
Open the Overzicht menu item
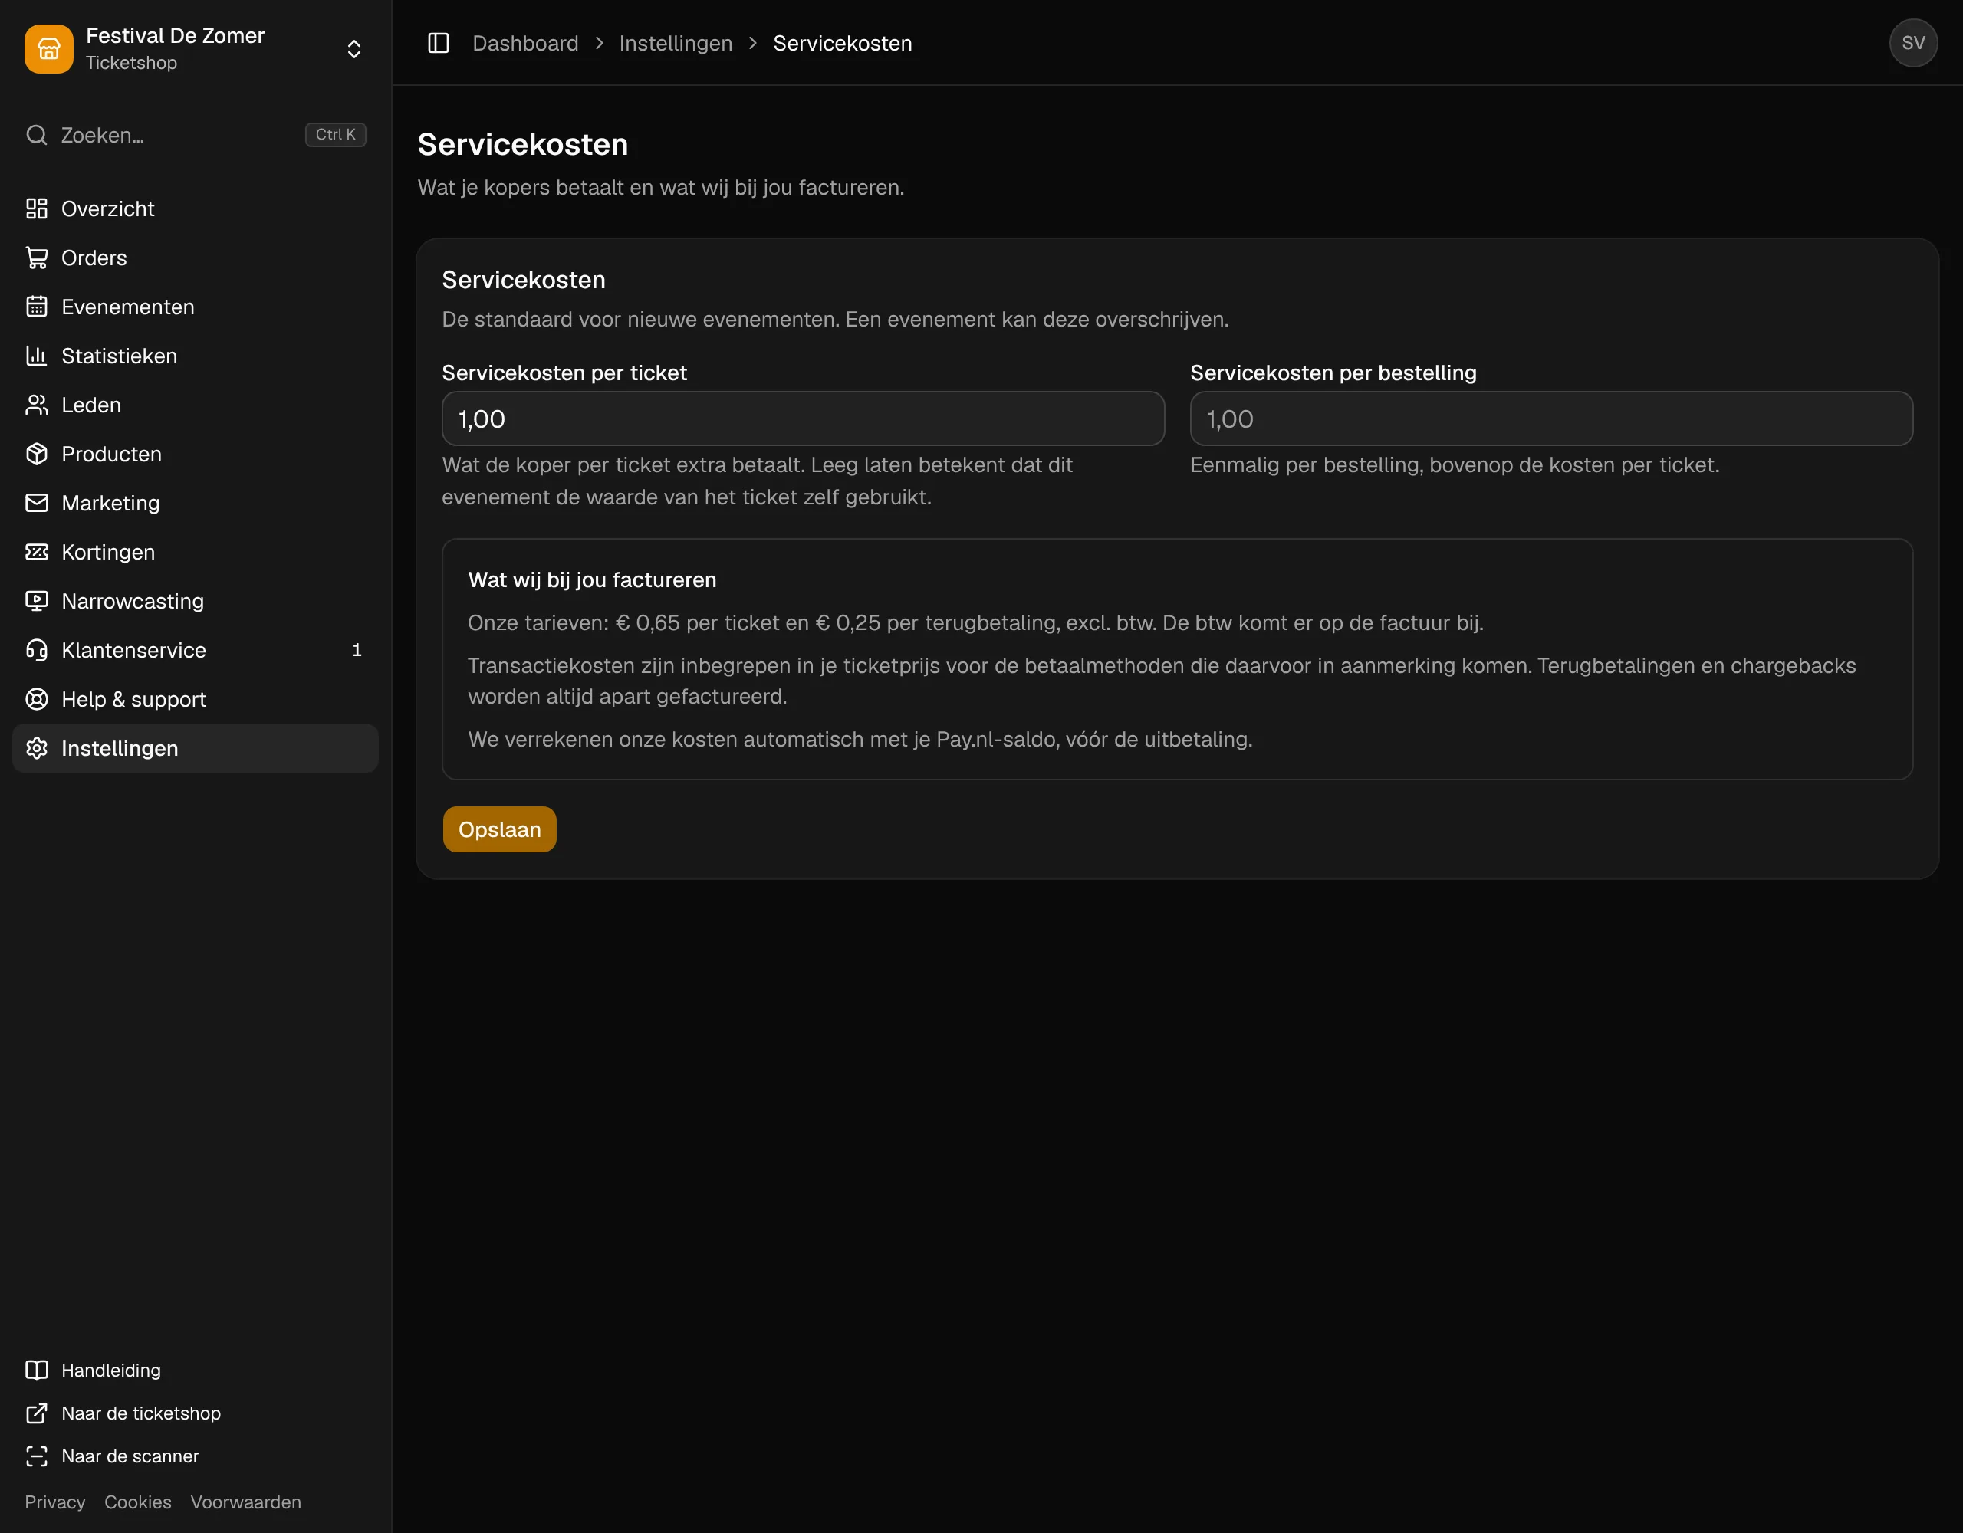(x=195, y=208)
